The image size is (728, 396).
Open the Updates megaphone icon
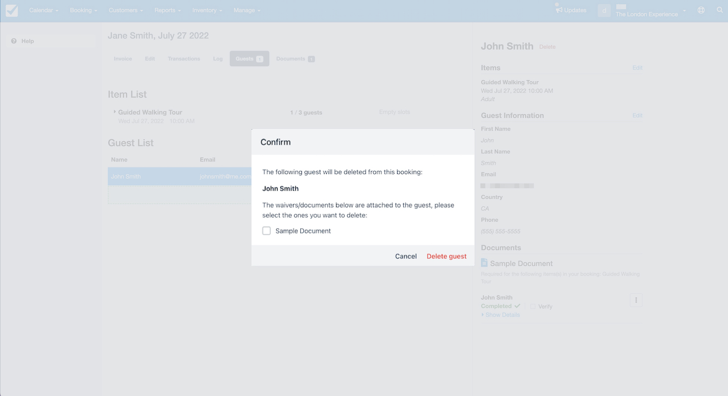point(558,10)
